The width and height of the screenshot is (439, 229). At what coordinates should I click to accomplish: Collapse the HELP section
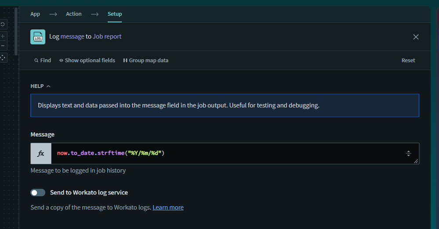coord(40,86)
